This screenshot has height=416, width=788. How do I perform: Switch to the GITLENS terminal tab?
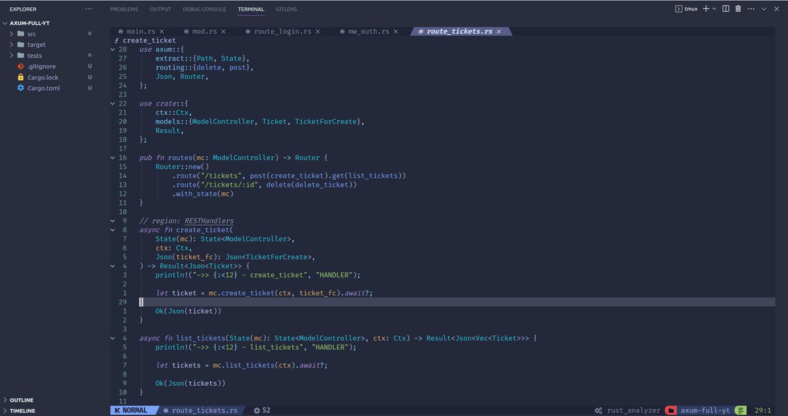tap(285, 9)
